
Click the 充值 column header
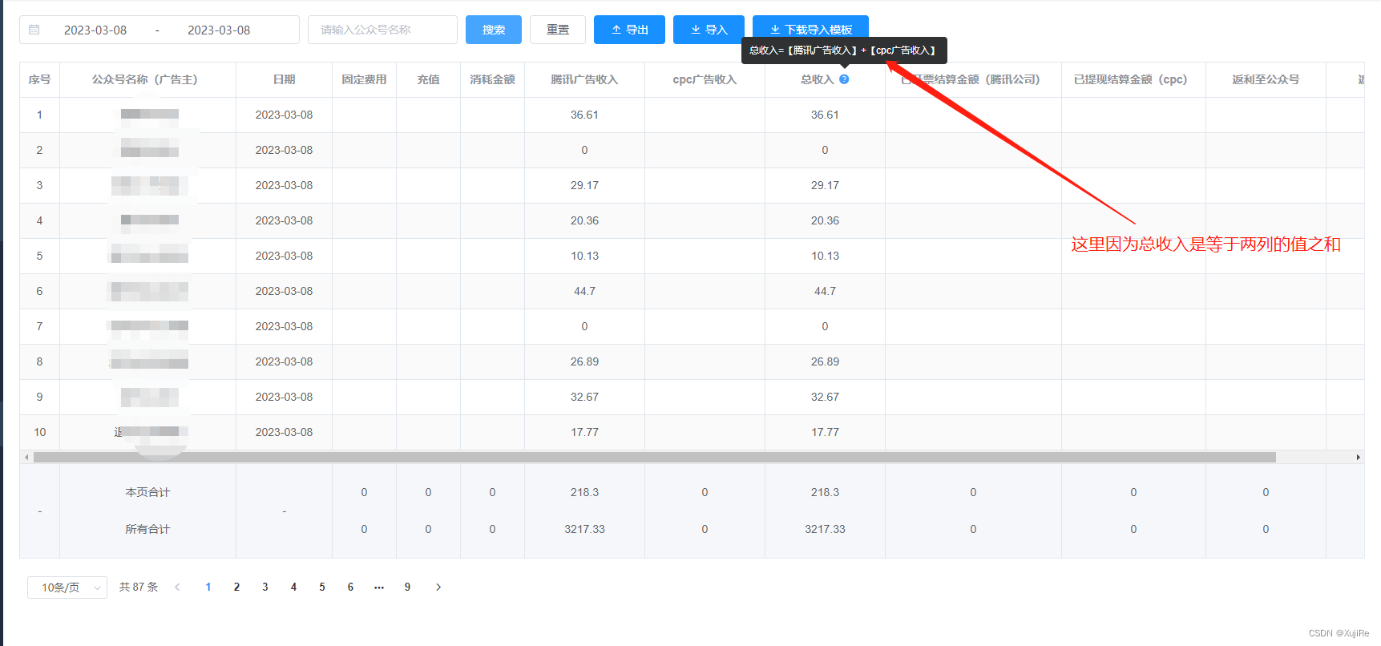[428, 79]
